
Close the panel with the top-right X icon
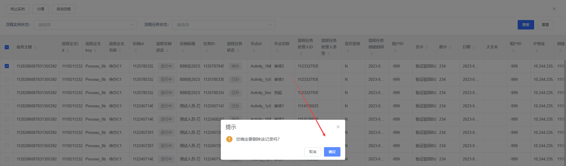tap(554, 9)
